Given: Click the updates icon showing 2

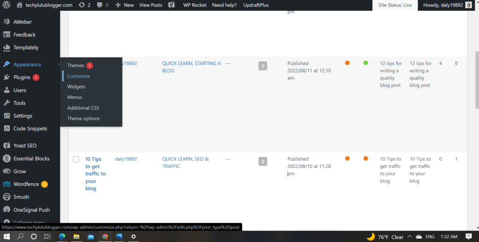Looking at the screenshot, I should coord(85,5).
